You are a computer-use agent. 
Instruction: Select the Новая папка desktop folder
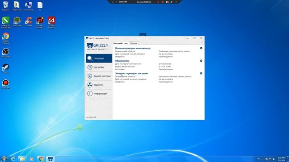17,6
